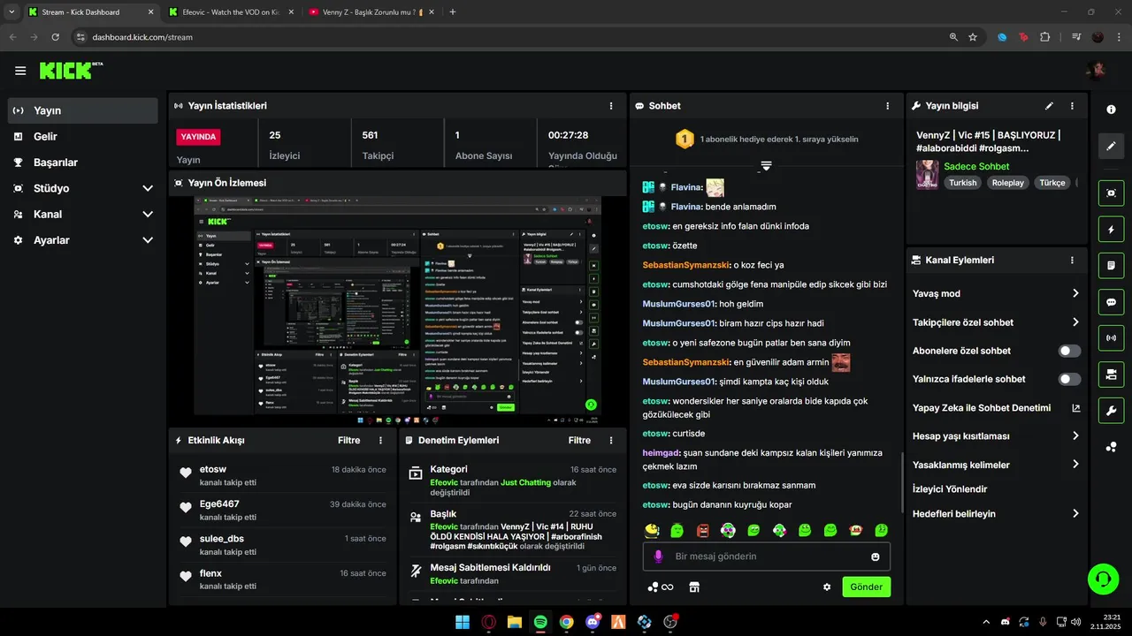1132x636 pixels.
Task: Collapse the chat leaderboard dropdown arrow
Action: [766, 166]
